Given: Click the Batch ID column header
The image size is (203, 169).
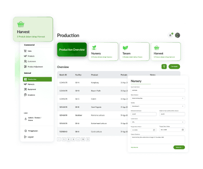Looking at the screenshot, I should pos(63,75).
